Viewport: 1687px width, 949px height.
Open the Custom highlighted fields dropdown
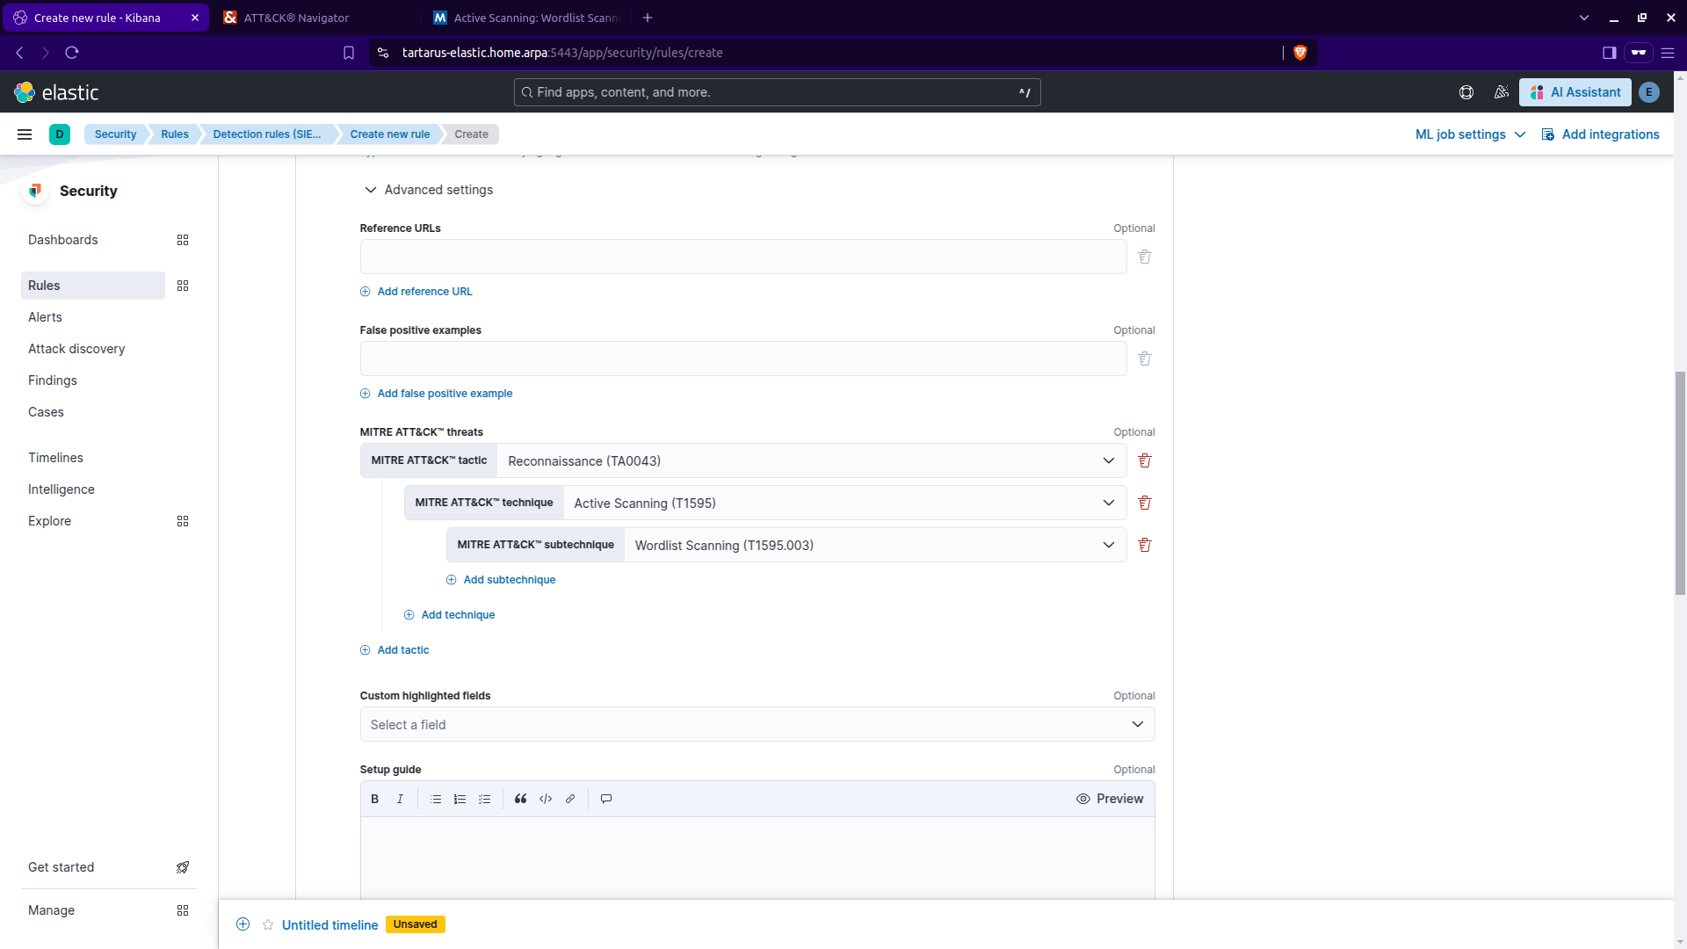click(x=757, y=724)
